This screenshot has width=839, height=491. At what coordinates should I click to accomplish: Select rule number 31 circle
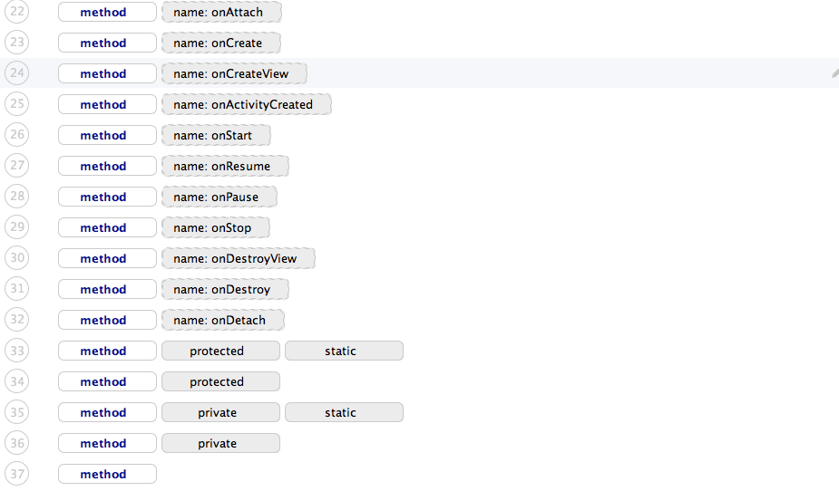17,288
